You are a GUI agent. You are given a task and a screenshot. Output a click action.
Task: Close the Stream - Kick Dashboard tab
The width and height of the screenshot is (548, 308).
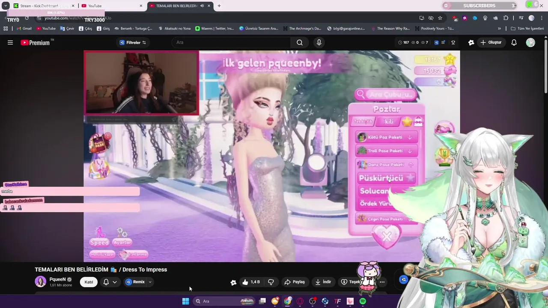click(73, 6)
